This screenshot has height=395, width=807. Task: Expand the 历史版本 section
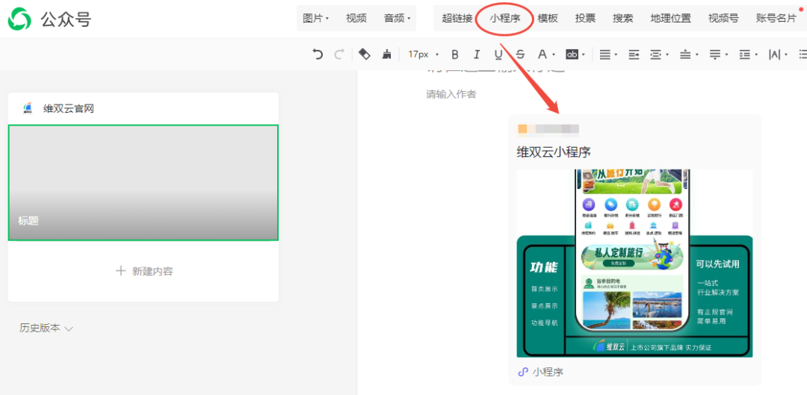point(46,328)
